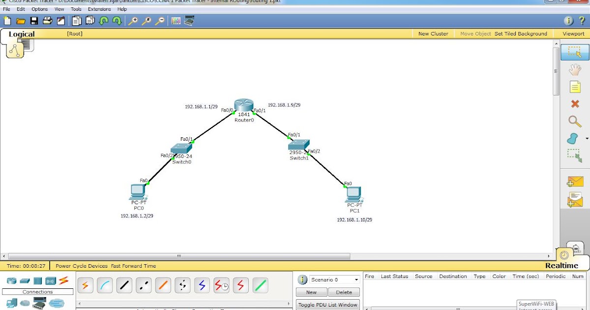Select the Automatically Choose Connection Type lightning icon
This screenshot has width=590, height=310.
[86, 285]
